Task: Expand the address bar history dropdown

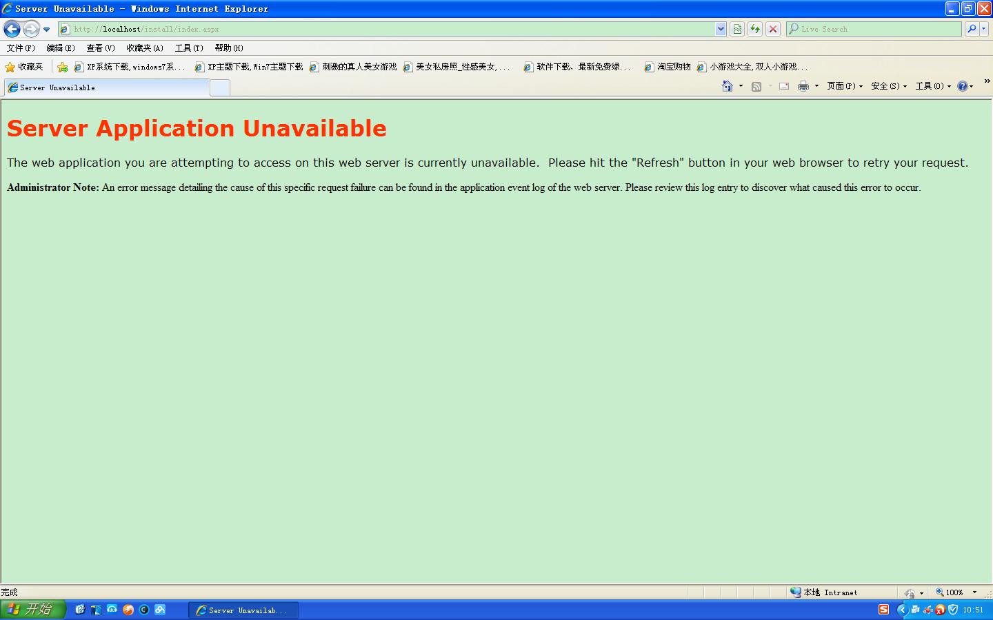Action: (x=721, y=29)
